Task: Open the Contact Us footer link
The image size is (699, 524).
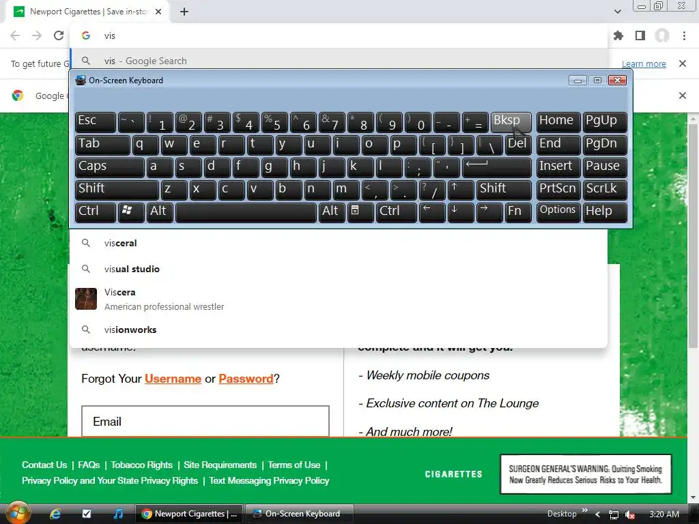Action: pyautogui.click(x=44, y=465)
